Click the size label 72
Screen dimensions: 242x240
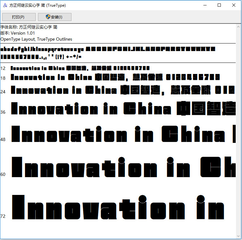click(x=3, y=216)
